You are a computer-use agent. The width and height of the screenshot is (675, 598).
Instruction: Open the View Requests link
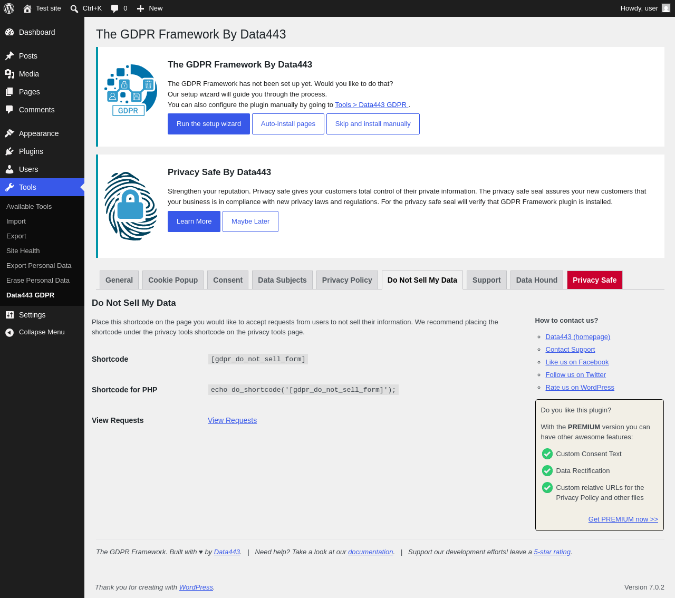pos(232,420)
